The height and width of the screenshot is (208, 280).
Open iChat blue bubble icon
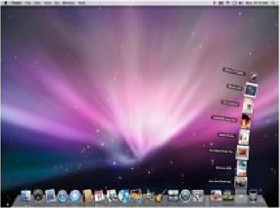(75, 196)
